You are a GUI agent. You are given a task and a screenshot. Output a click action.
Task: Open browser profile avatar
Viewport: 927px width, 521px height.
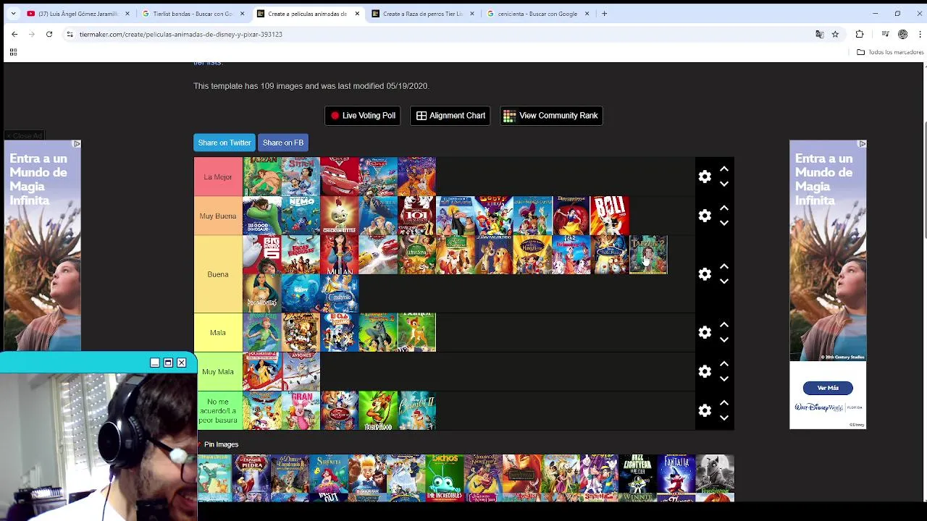(902, 34)
